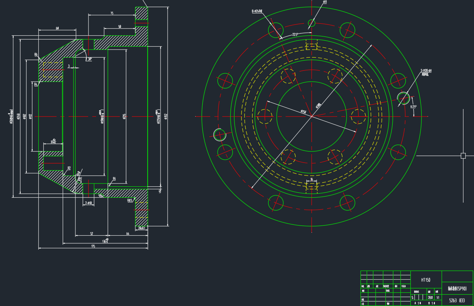Select the 52 horizontal dimension text

point(92,233)
